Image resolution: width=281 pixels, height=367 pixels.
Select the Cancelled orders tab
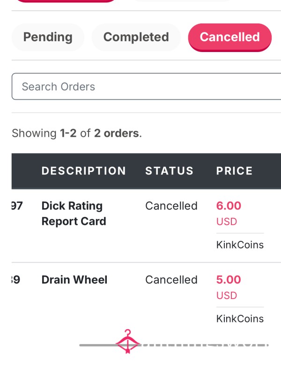[230, 37]
